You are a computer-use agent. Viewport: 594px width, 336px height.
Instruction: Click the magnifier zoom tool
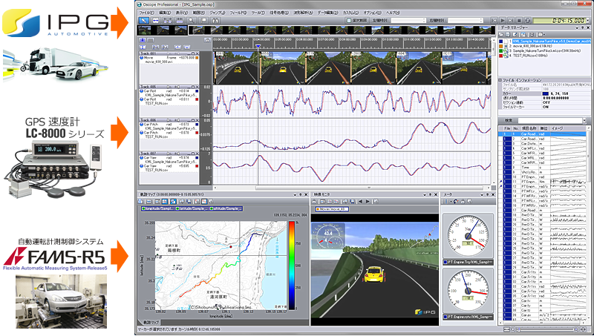point(192,21)
